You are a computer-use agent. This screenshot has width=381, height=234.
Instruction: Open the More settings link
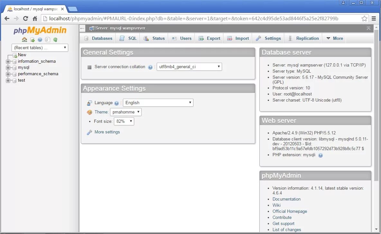pos(107,132)
